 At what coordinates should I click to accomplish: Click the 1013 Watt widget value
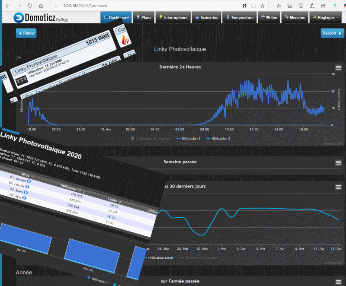(98, 39)
